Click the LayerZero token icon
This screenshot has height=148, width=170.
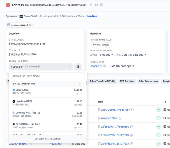click(14, 101)
